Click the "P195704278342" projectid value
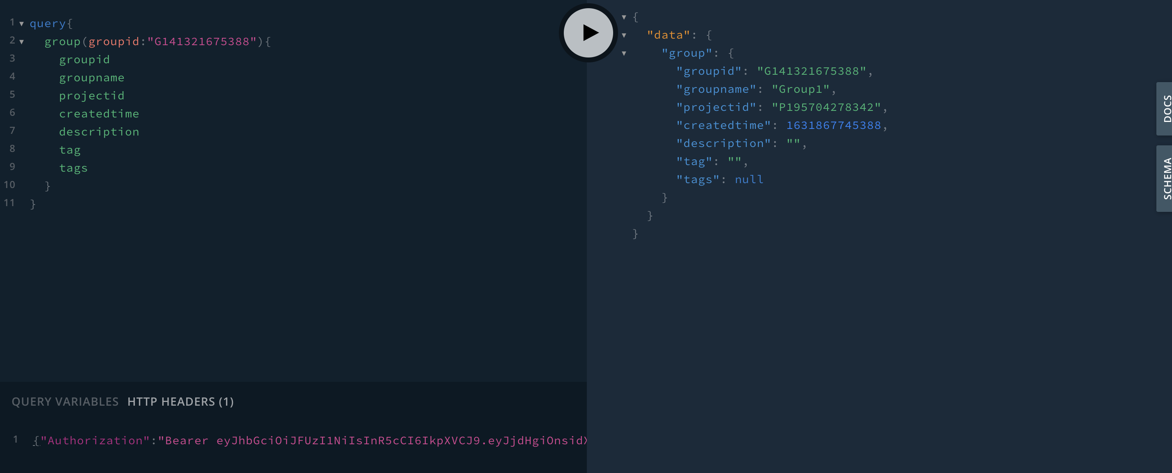Screen dimensions: 1172x473 [826, 107]
